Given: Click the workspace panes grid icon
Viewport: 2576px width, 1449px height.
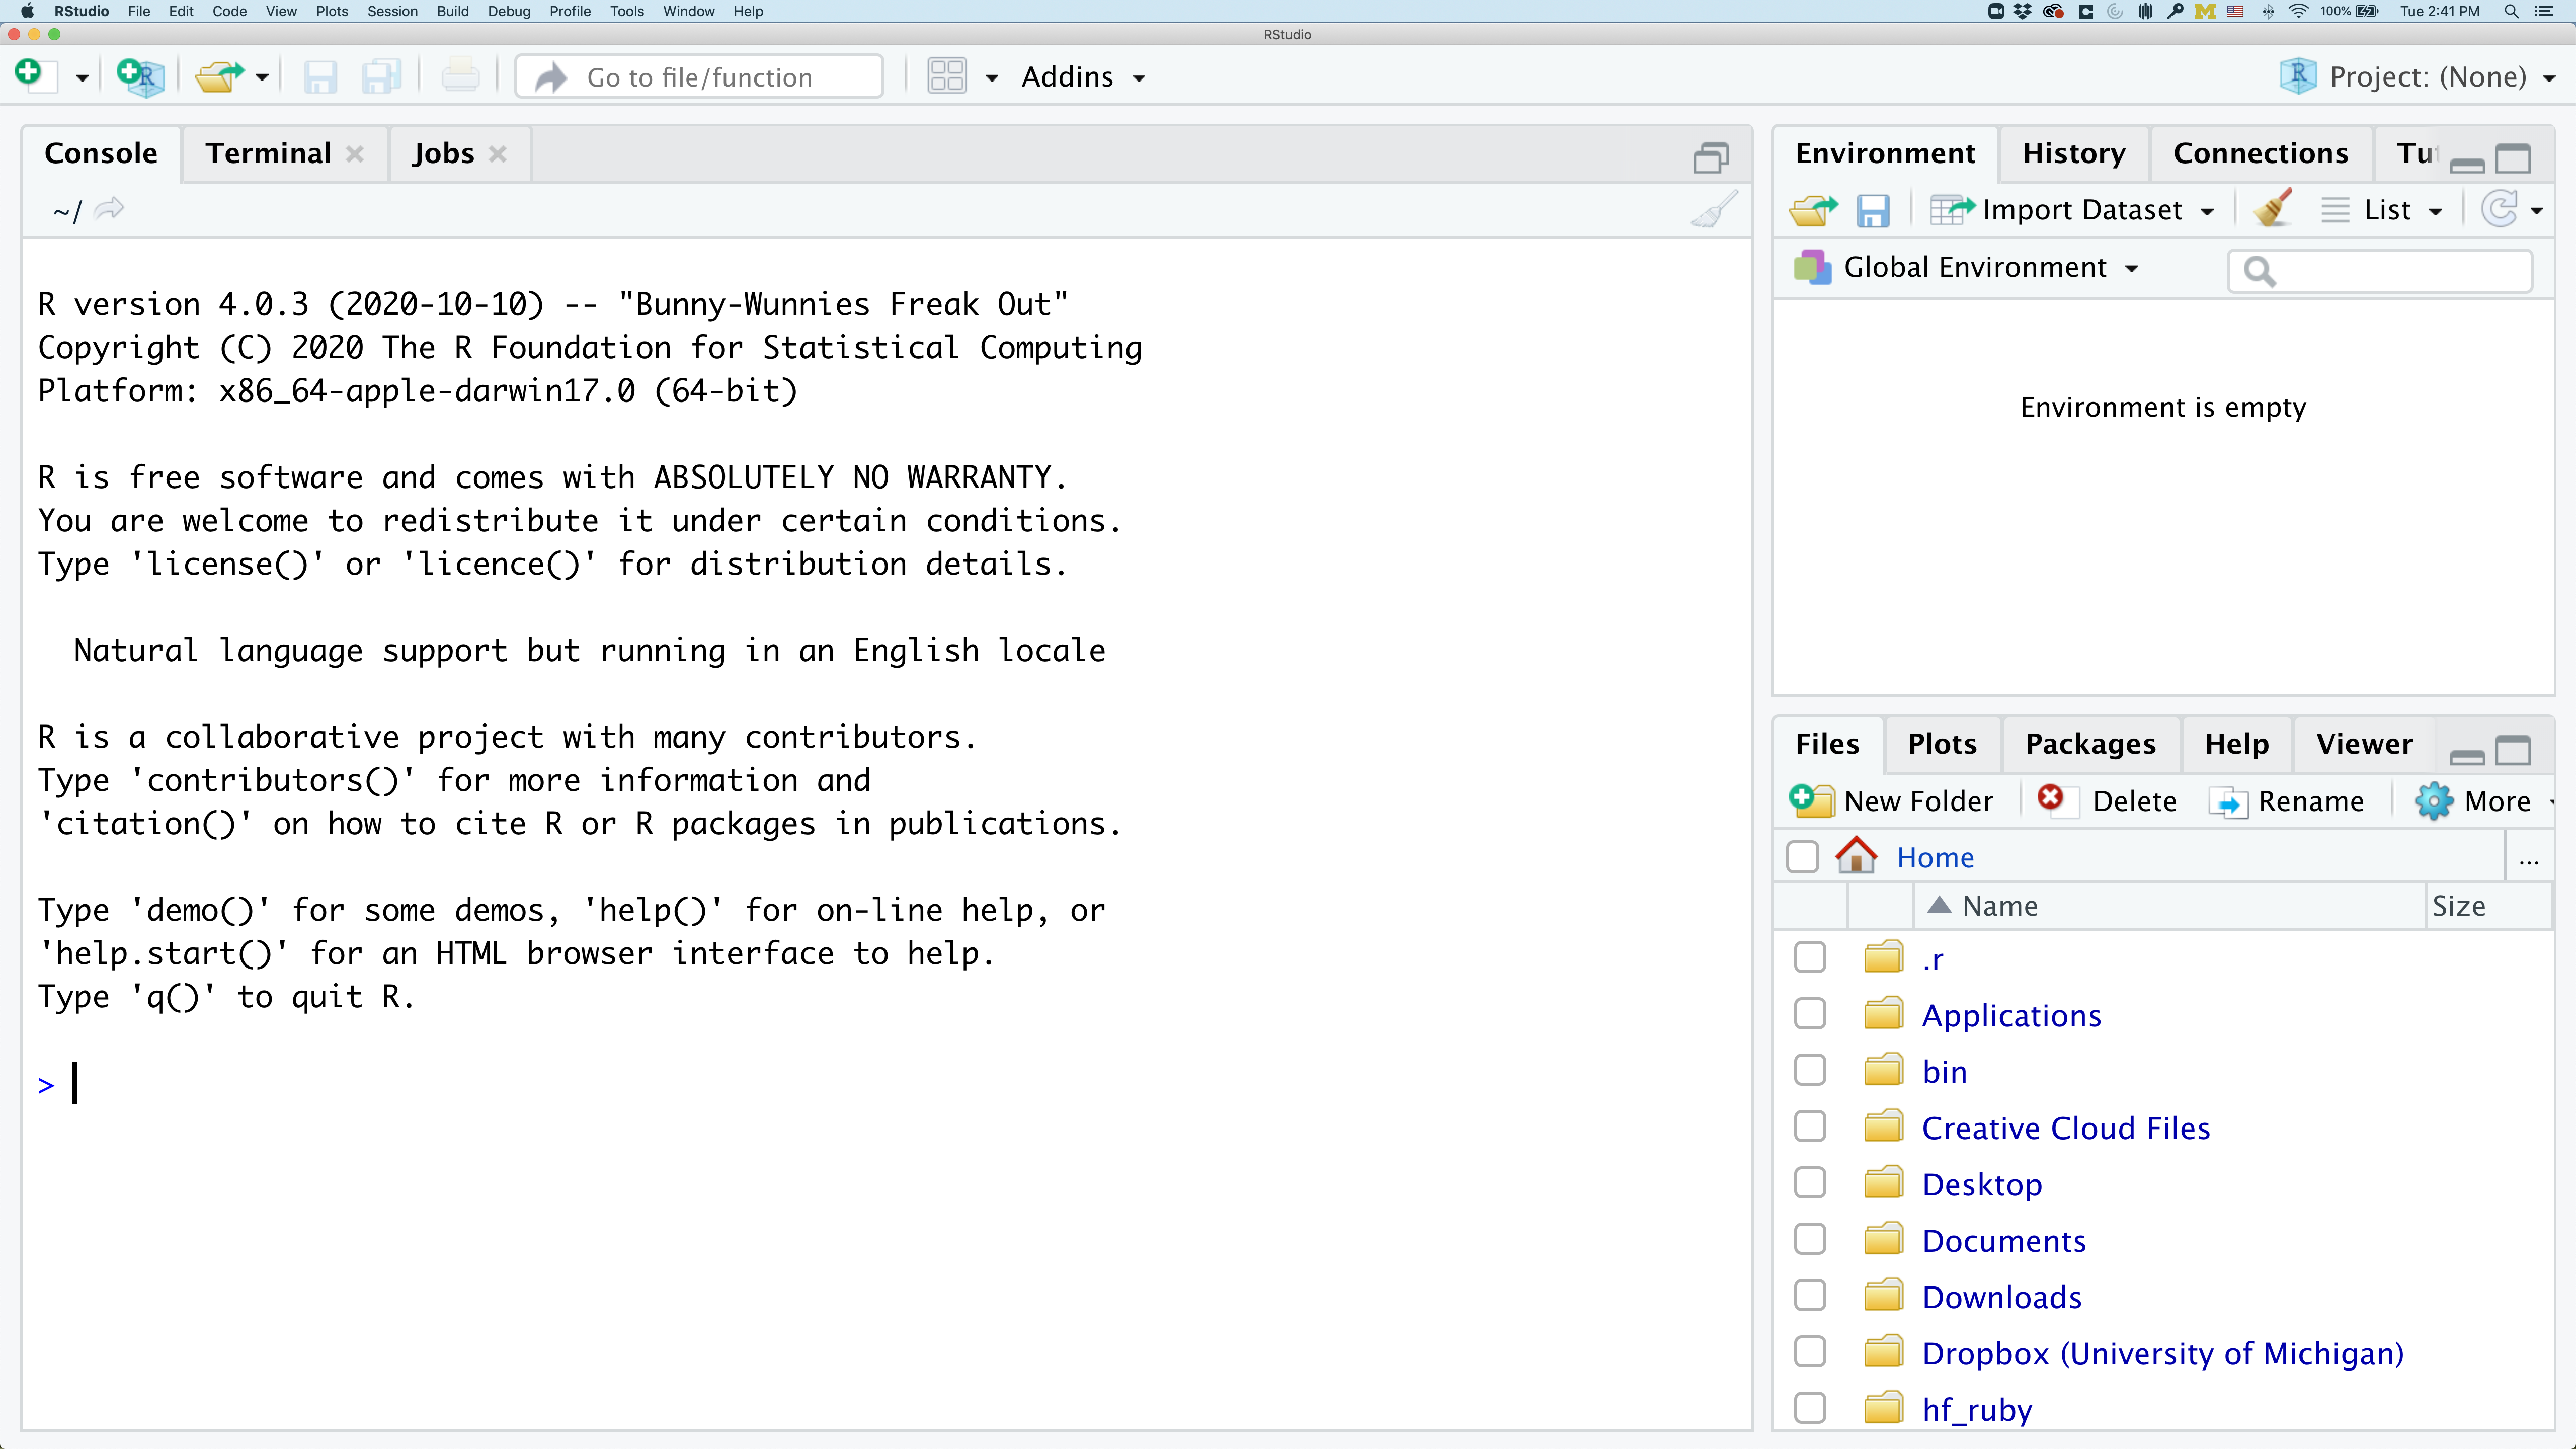Looking at the screenshot, I should coord(946,76).
